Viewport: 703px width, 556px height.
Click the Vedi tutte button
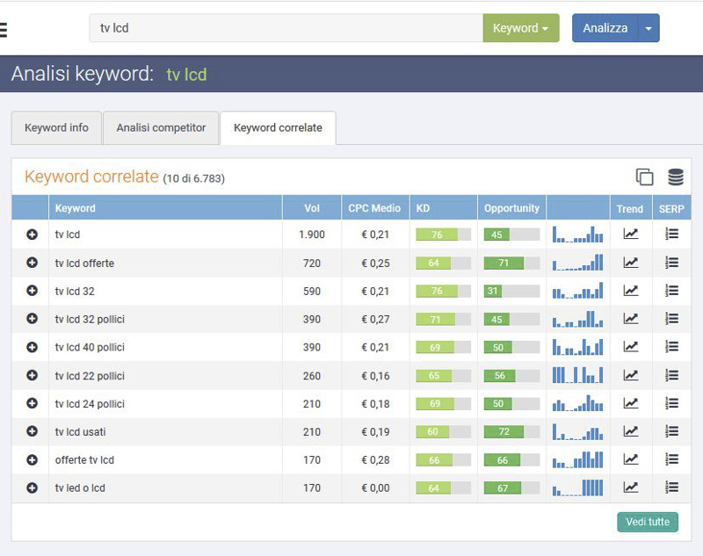648,522
